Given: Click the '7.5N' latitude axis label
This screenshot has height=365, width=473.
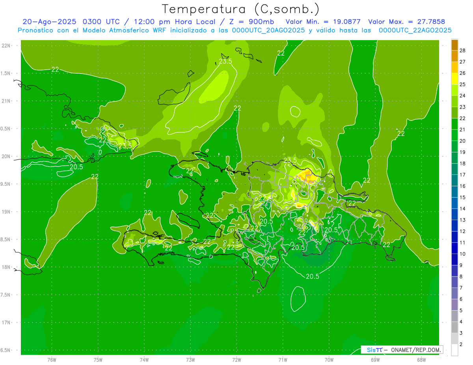Looking at the screenshot, I should (x=6, y=295).
